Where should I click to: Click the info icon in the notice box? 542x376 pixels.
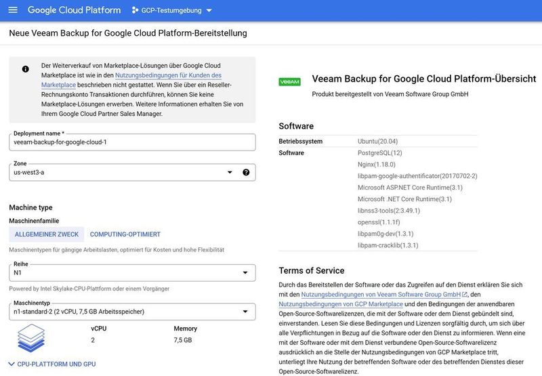pyautogui.click(x=26, y=69)
